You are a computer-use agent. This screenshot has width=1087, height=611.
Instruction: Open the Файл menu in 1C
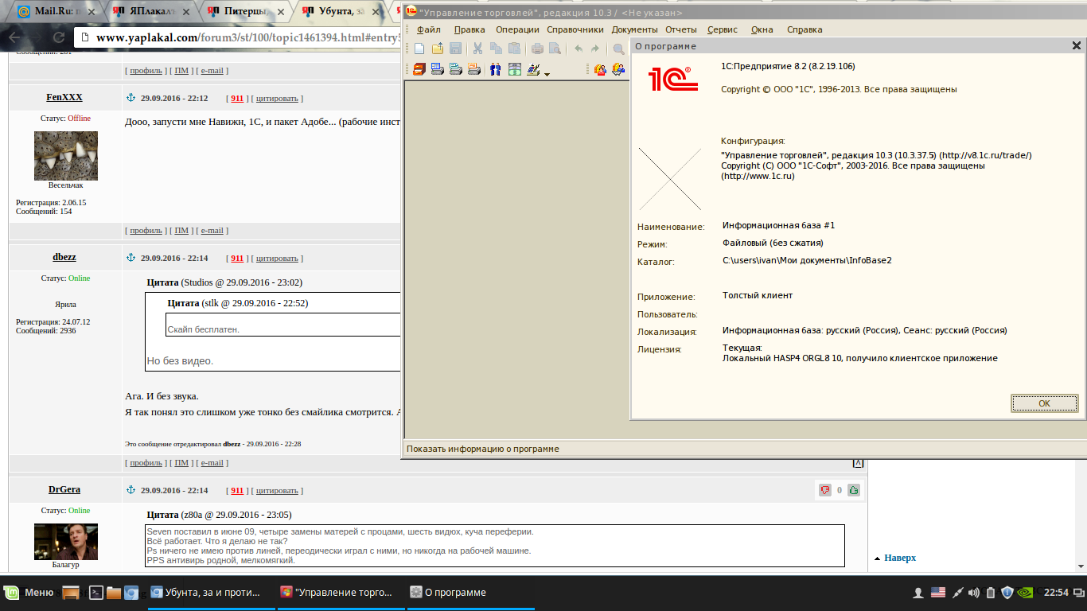click(x=429, y=29)
